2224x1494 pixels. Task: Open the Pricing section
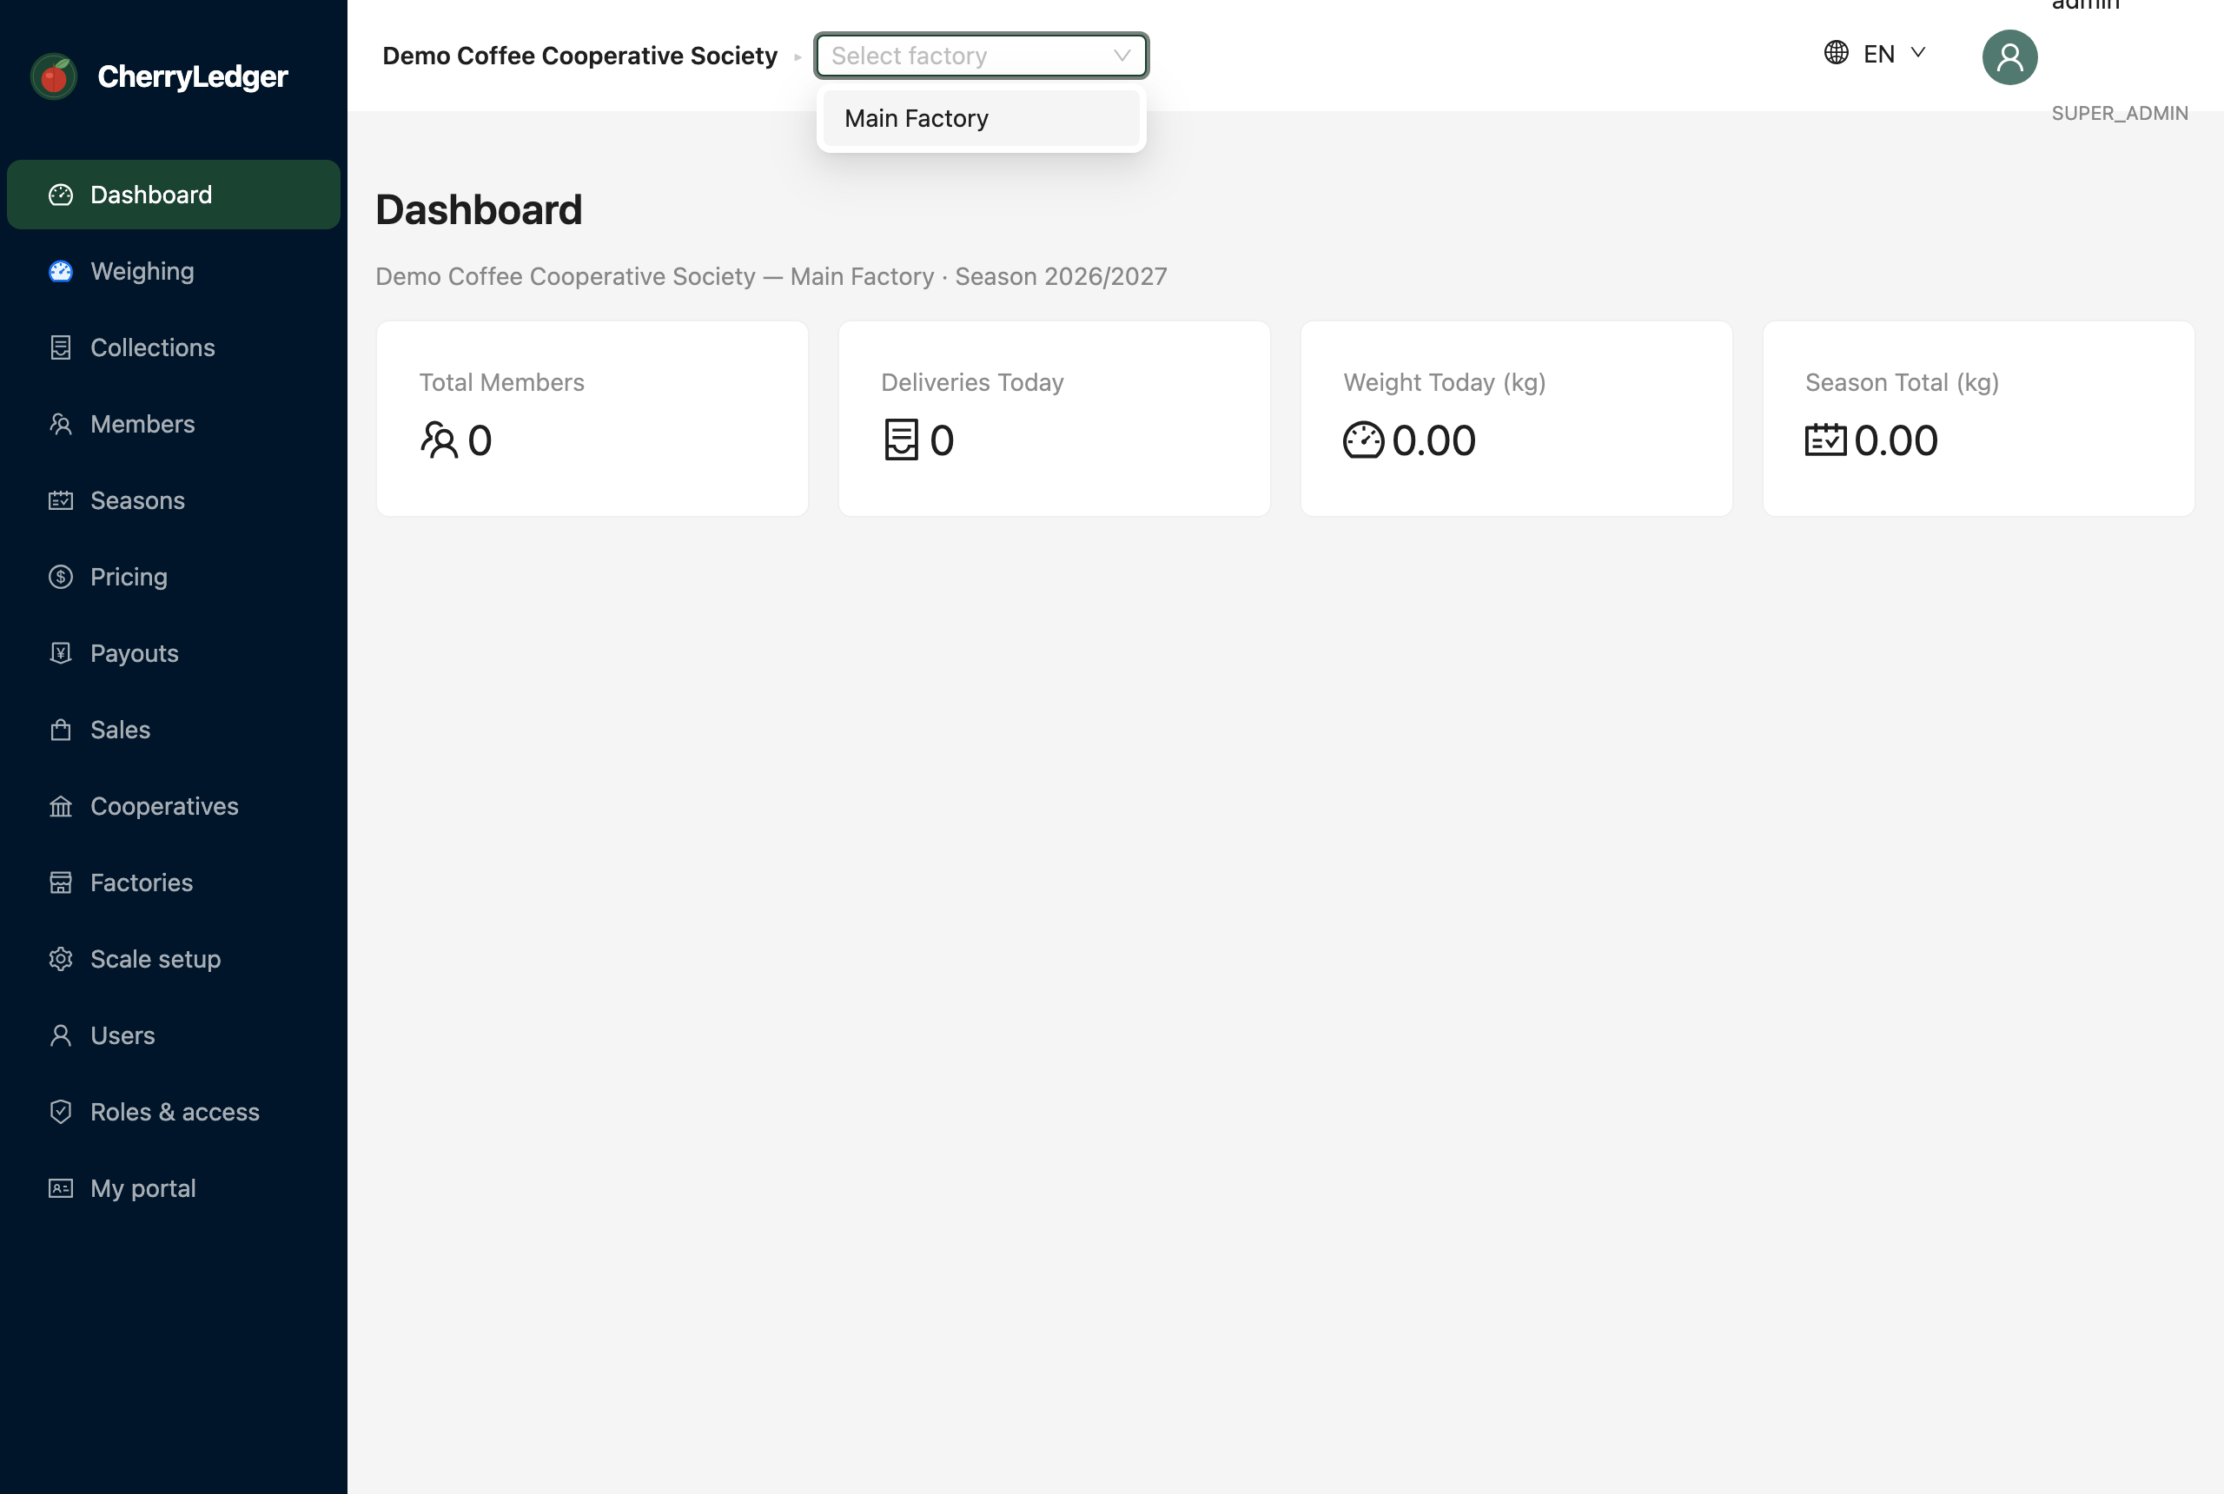(174, 577)
